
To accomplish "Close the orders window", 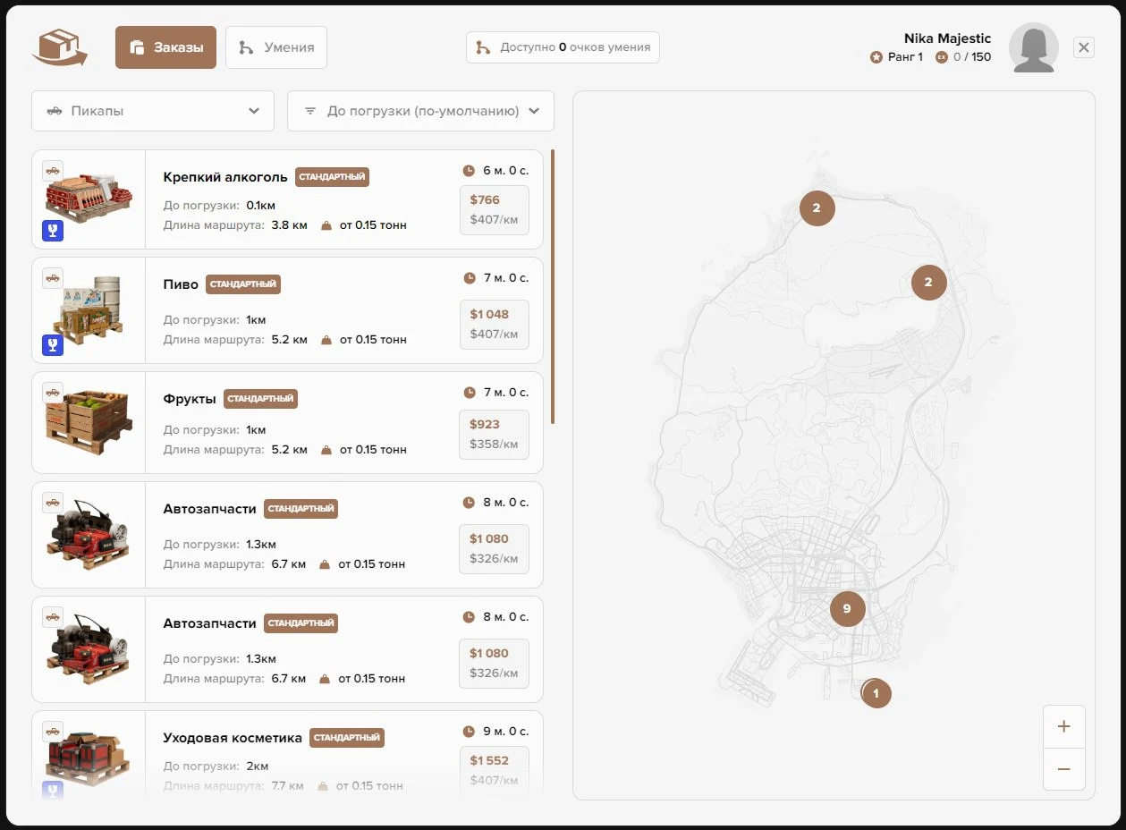I will click(x=1084, y=47).
